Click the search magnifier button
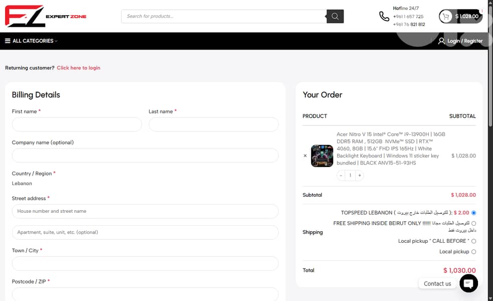 [x=335, y=17]
